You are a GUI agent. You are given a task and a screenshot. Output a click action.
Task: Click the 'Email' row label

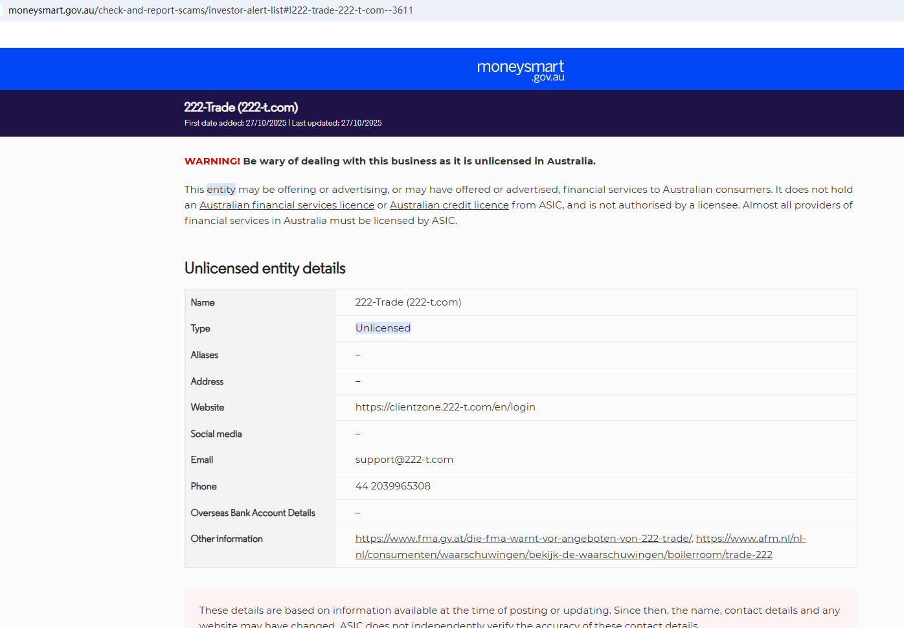(x=201, y=460)
